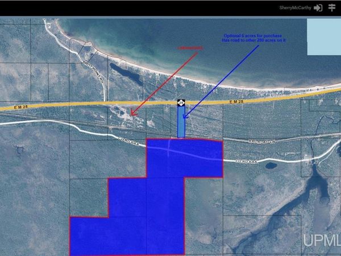This screenshot has height=256, width=341.
Task: Click the route 28 highway shield marker
Action: tap(181, 103)
